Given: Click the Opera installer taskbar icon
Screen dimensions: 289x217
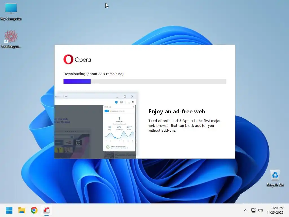Looking at the screenshot, I should [x=47, y=210].
